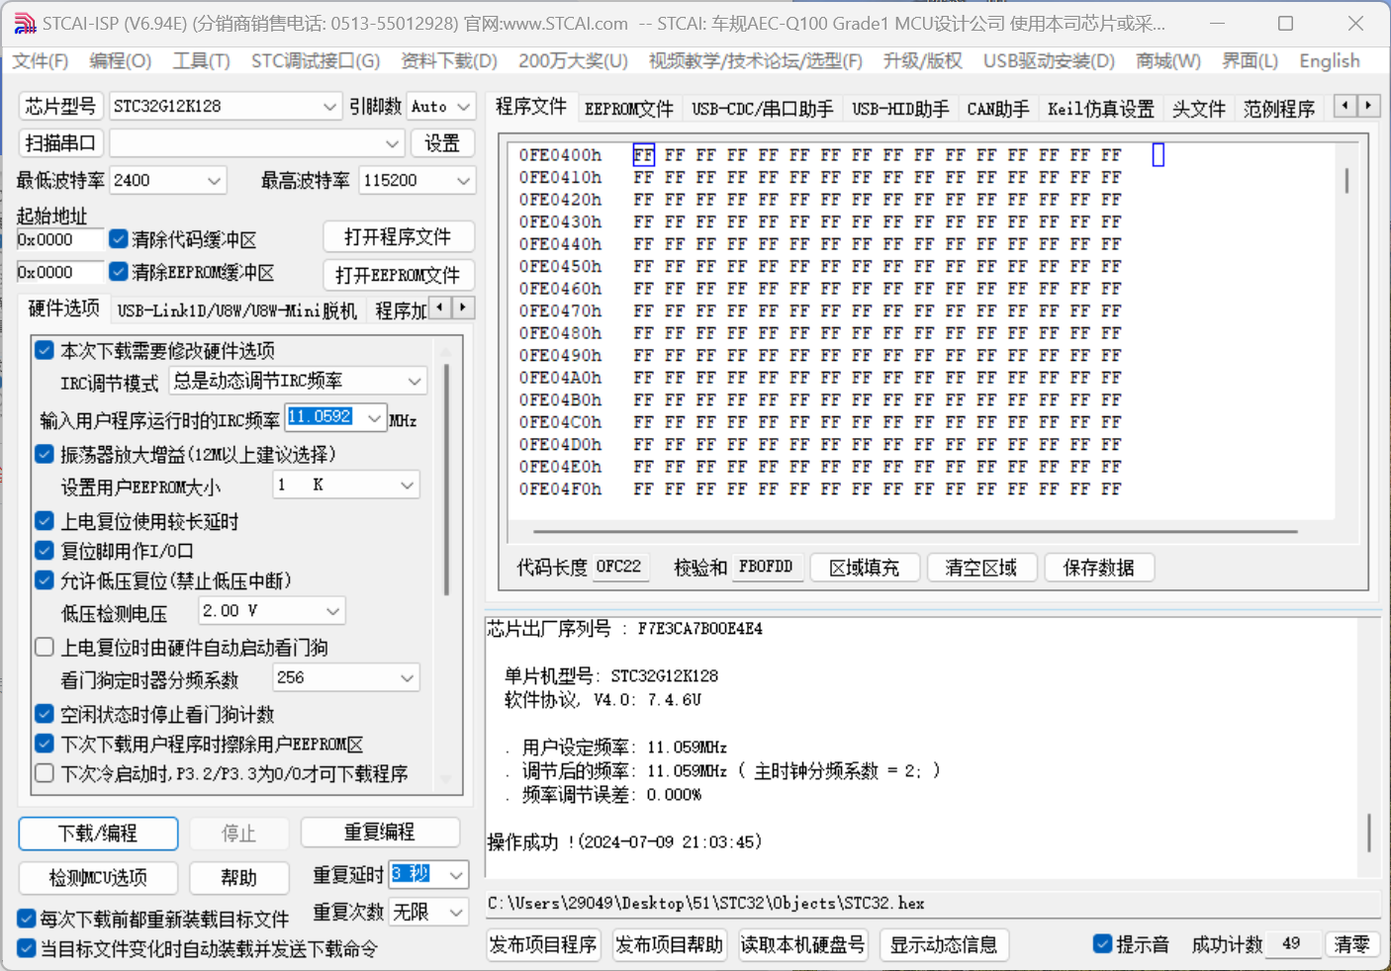Click the 保存数据 button

pyautogui.click(x=1099, y=568)
